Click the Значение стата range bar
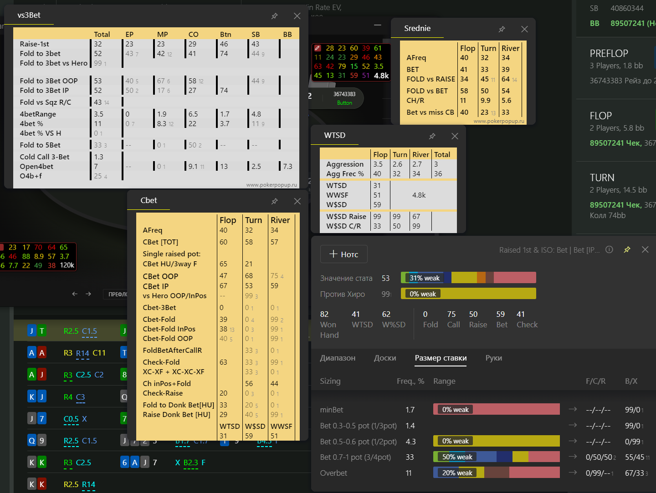 pyautogui.click(x=468, y=278)
